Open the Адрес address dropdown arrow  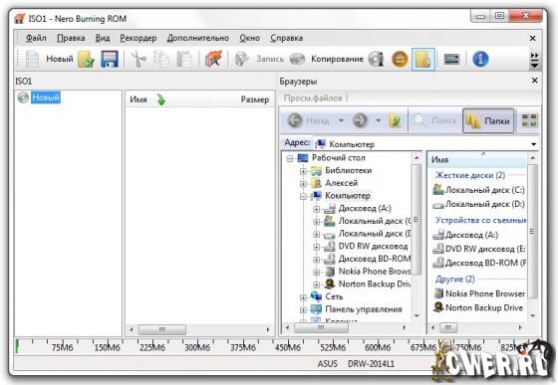point(533,144)
